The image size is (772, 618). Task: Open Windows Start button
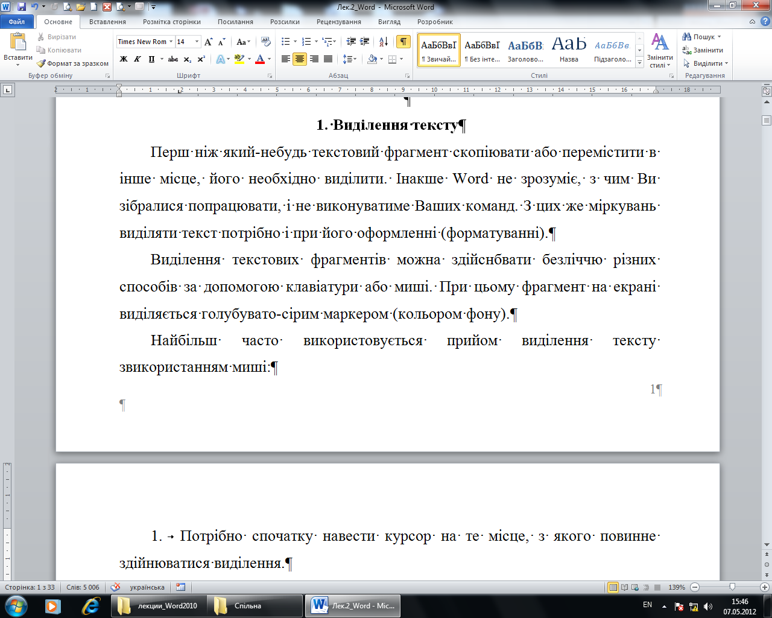coord(16,605)
